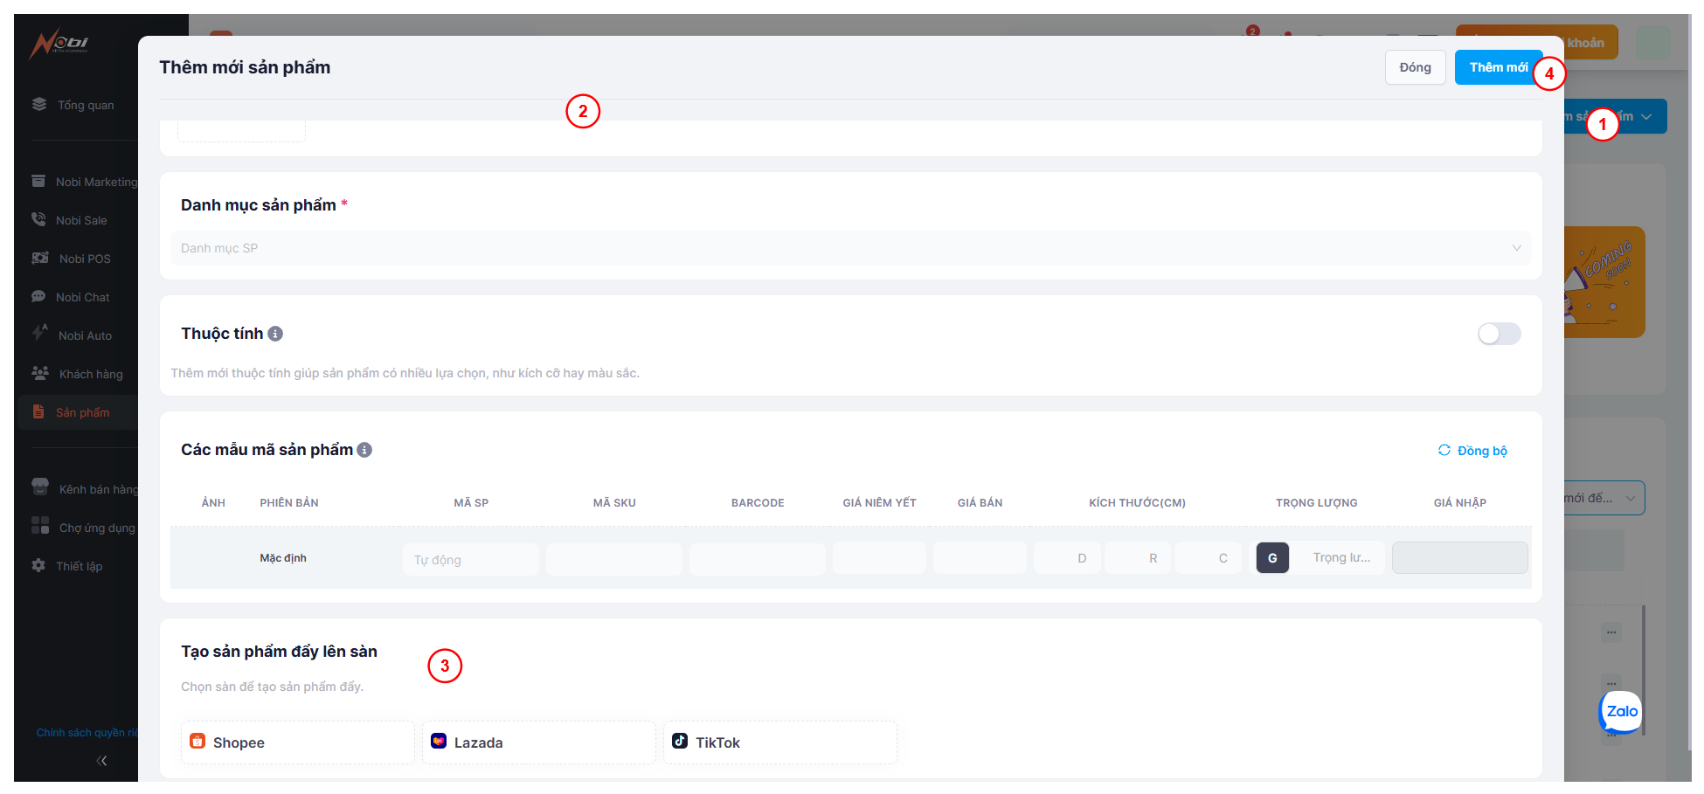Click the Đồng bộ sync link

coord(1472,451)
